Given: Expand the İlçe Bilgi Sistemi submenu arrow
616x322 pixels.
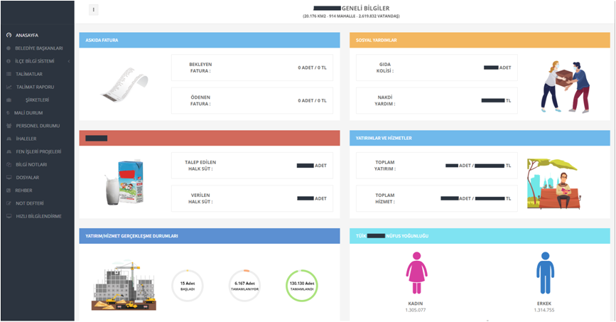Looking at the screenshot, I should (69, 61).
